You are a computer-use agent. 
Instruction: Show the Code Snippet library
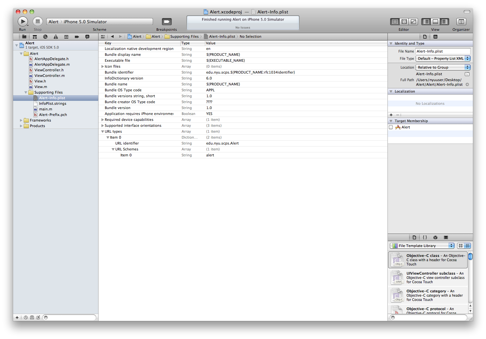[x=425, y=237]
